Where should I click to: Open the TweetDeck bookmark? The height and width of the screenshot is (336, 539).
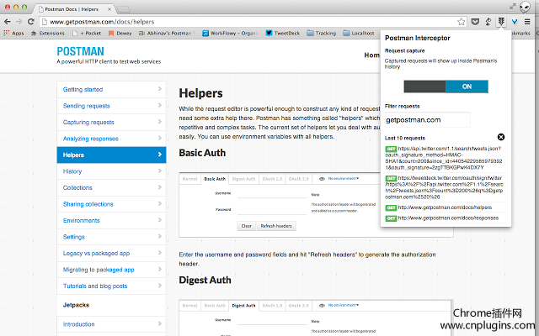tap(283, 34)
